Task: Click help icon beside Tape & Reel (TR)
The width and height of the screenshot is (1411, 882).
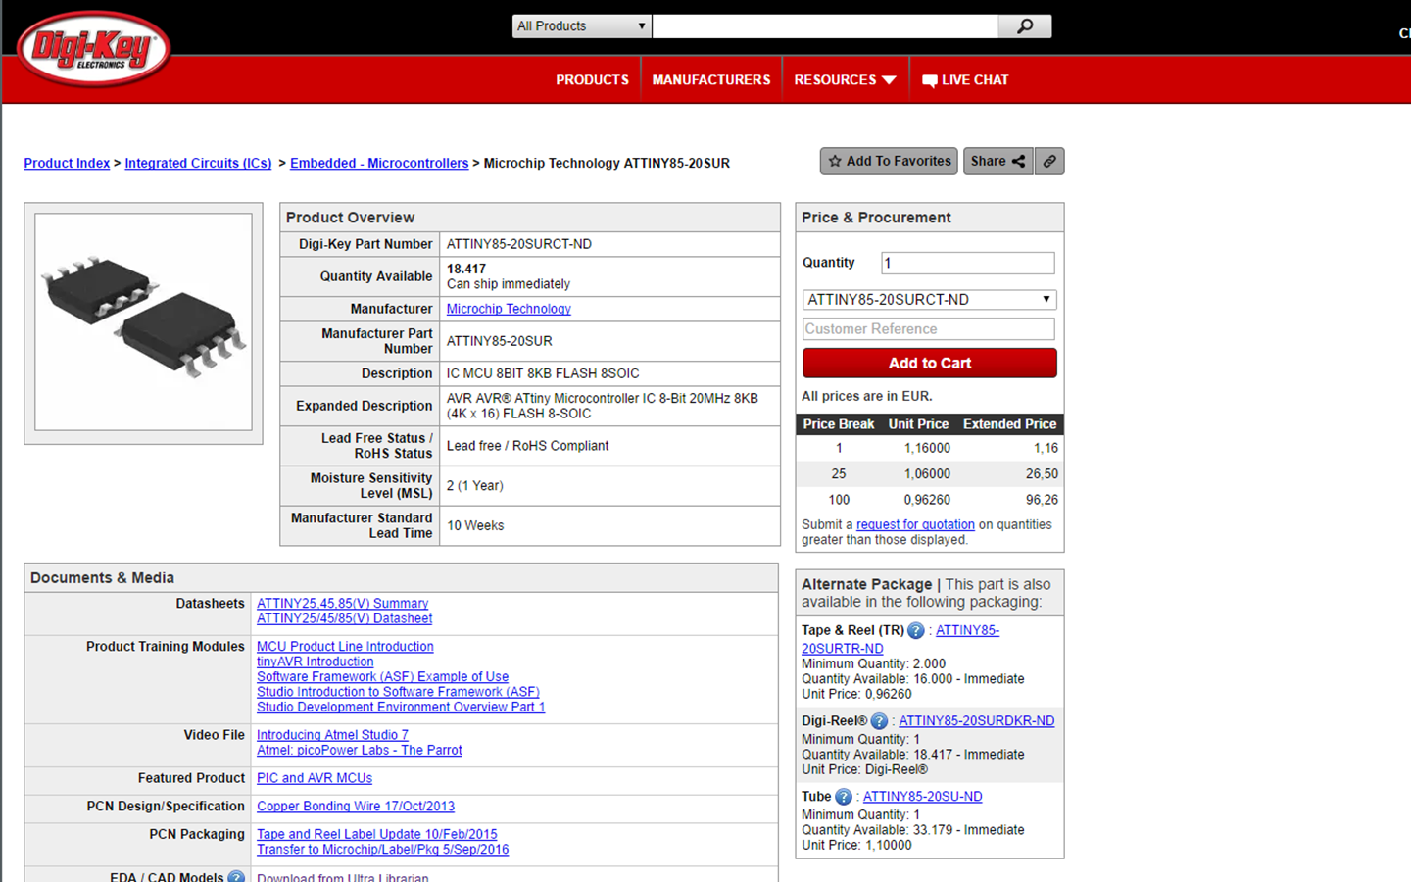Action: (x=915, y=631)
